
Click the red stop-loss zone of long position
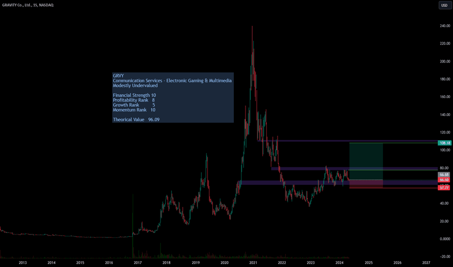tap(366, 184)
